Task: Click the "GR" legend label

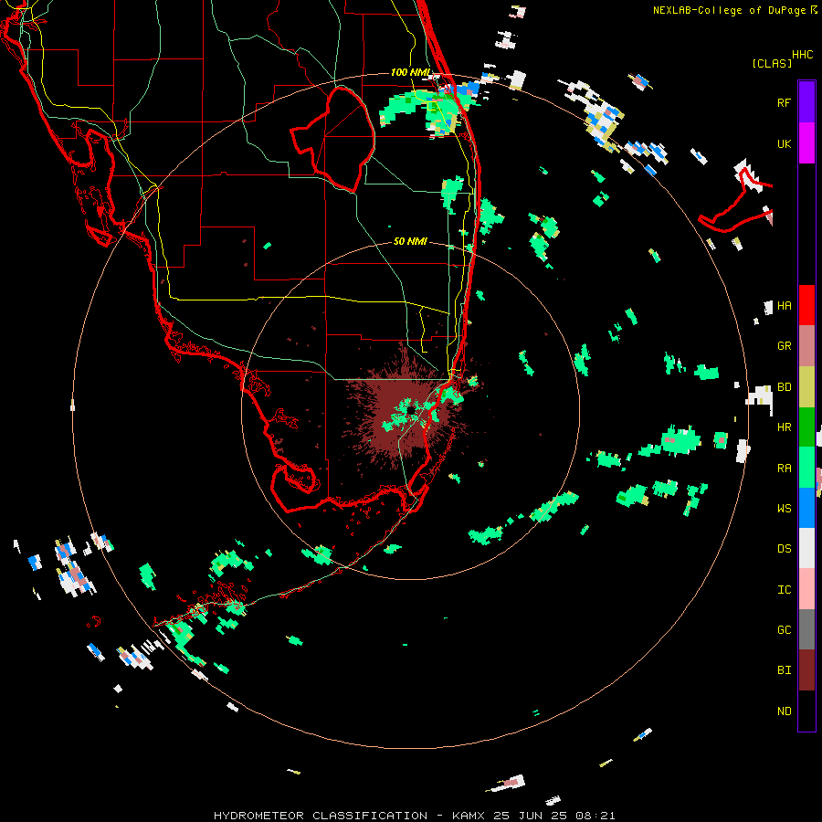Action: tap(784, 346)
